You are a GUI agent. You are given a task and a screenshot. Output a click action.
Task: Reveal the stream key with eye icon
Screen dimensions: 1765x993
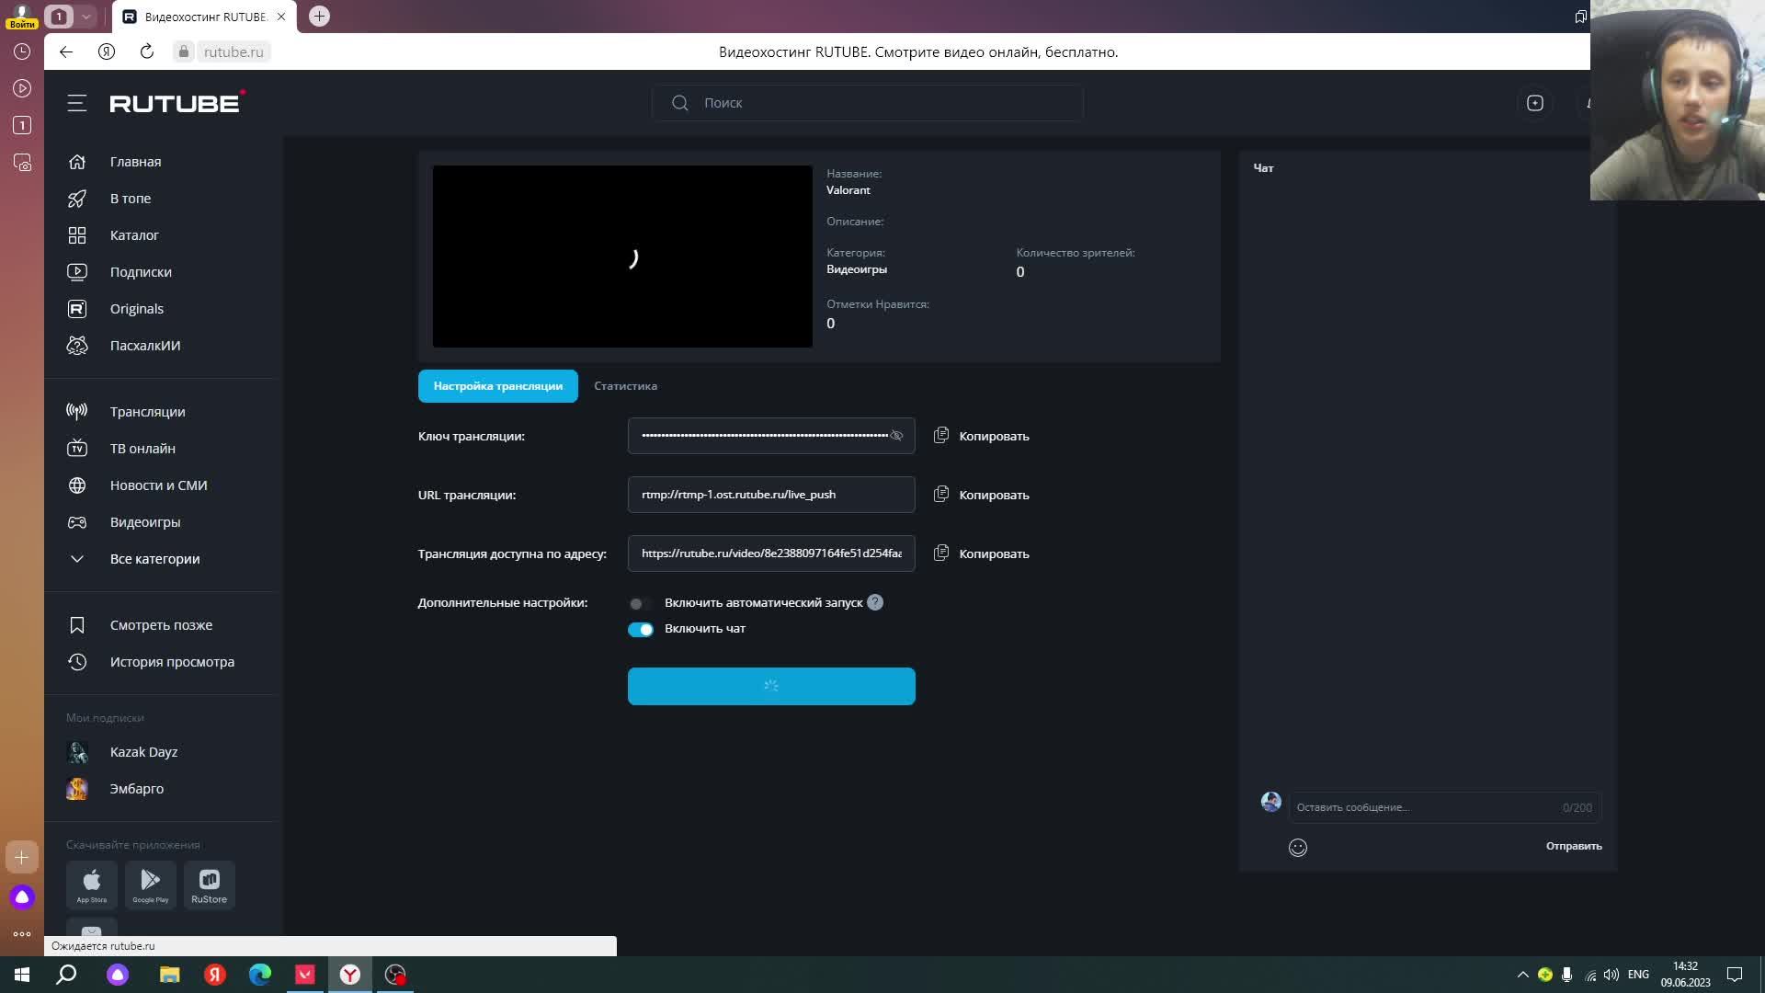coord(896,436)
